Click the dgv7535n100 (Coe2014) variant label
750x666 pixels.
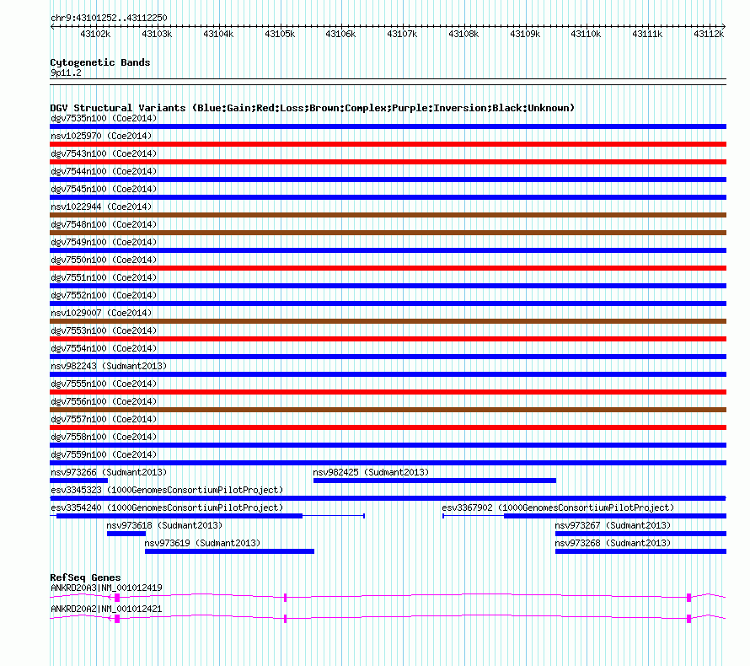(104, 118)
